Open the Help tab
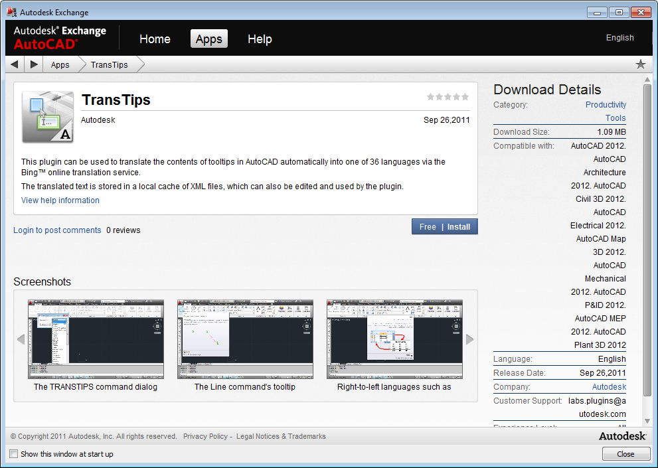The height and width of the screenshot is (468, 658). (260, 39)
